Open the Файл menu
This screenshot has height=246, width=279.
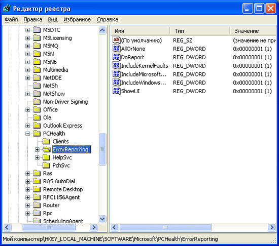tap(11, 19)
